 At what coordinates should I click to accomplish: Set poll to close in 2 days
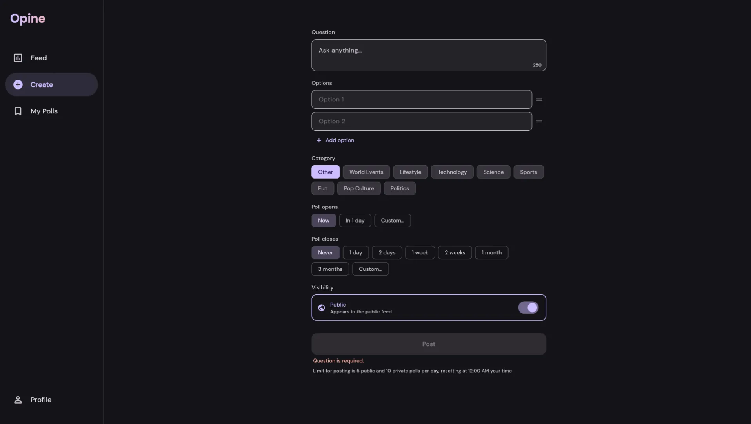tap(387, 253)
